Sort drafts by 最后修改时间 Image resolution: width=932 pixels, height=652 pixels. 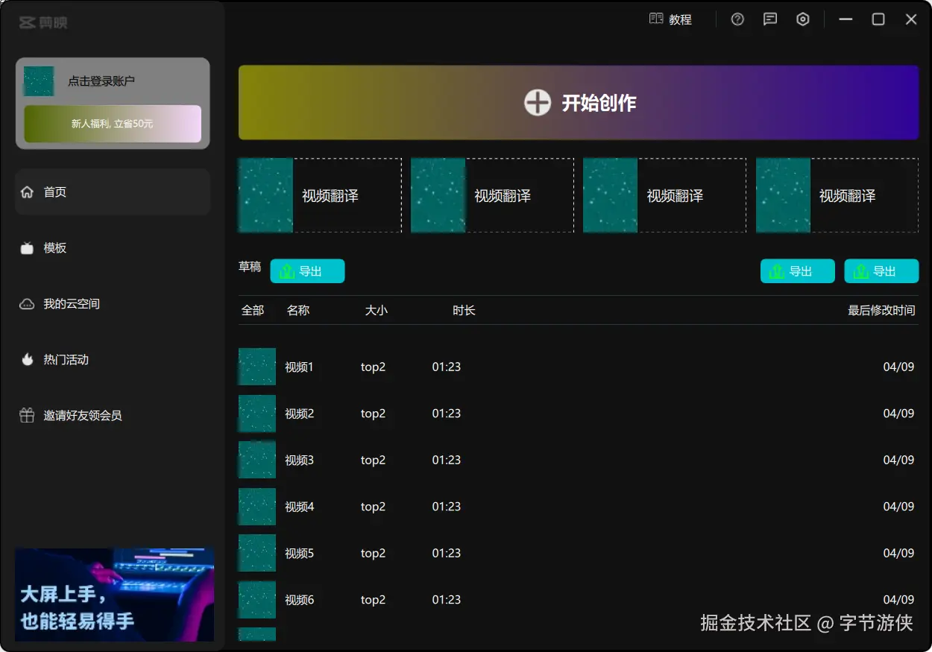(x=882, y=311)
